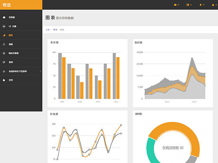Open the 面板 grid icon in sidebar
Viewport: 218px width, 163px height.
pos(4,44)
